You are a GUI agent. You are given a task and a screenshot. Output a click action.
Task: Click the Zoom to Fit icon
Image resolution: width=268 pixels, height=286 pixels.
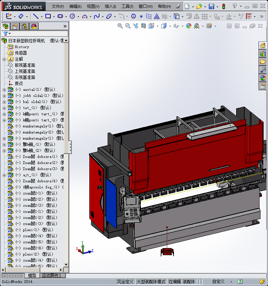click(x=120, y=26)
